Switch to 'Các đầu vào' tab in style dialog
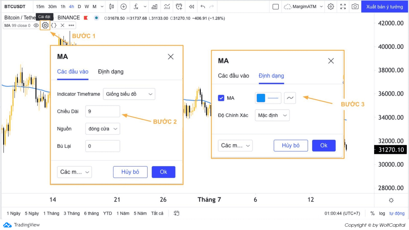The height and width of the screenshot is (230, 409). click(233, 76)
